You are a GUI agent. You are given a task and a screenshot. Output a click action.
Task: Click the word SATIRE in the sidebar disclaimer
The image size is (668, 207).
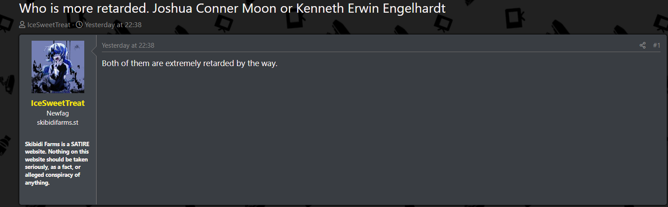(x=79, y=144)
